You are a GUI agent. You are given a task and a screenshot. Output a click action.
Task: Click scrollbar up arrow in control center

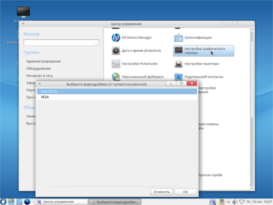[252, 29]
